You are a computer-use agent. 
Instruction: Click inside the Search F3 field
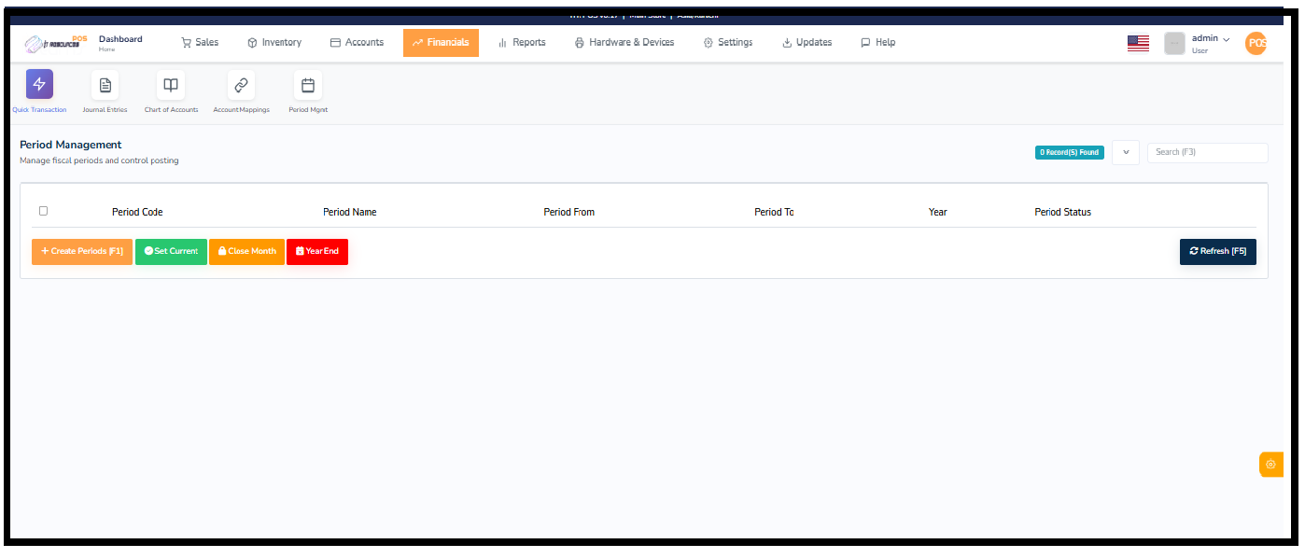[1207, 152]
